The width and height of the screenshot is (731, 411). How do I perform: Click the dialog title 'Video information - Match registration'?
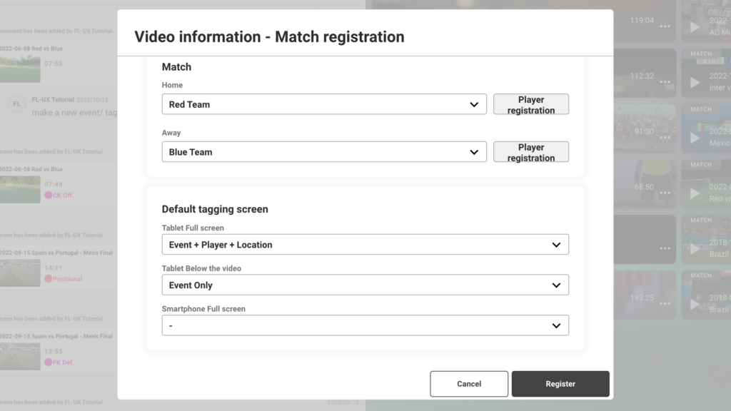pyautogui.click(x=269, y=37)
